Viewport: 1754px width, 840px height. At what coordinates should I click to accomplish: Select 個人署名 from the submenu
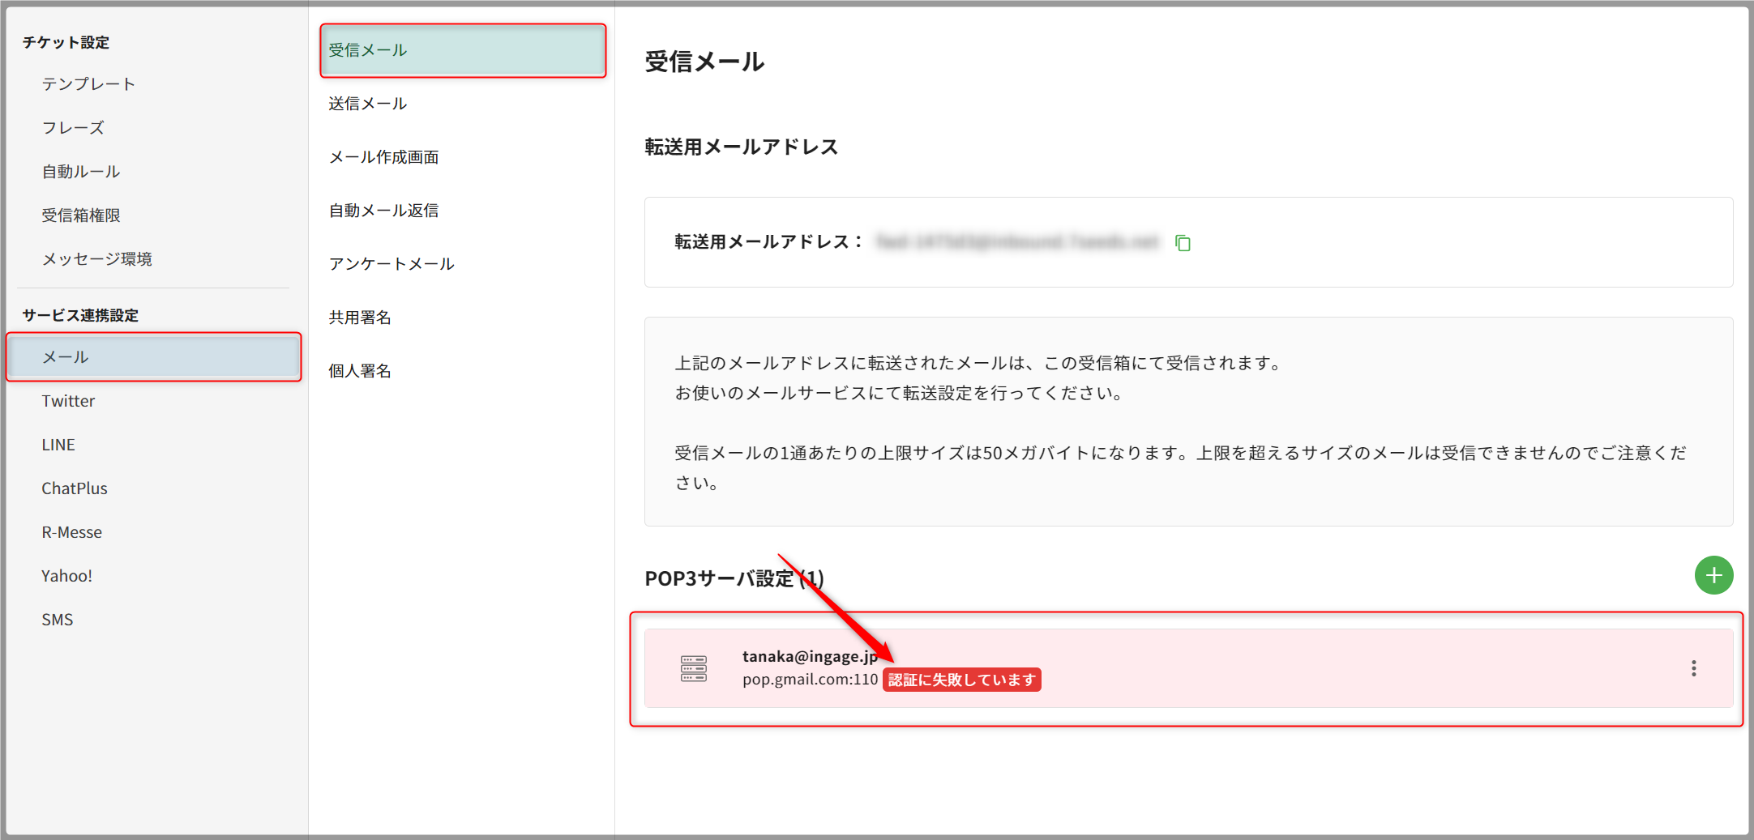[x=360, y=371]
